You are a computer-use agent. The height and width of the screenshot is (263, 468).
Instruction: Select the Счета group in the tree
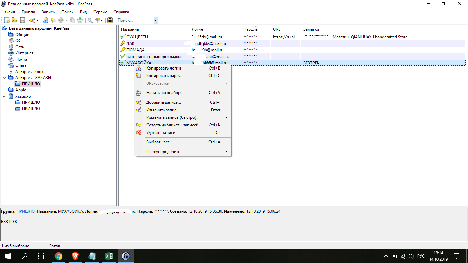(21, 65)
